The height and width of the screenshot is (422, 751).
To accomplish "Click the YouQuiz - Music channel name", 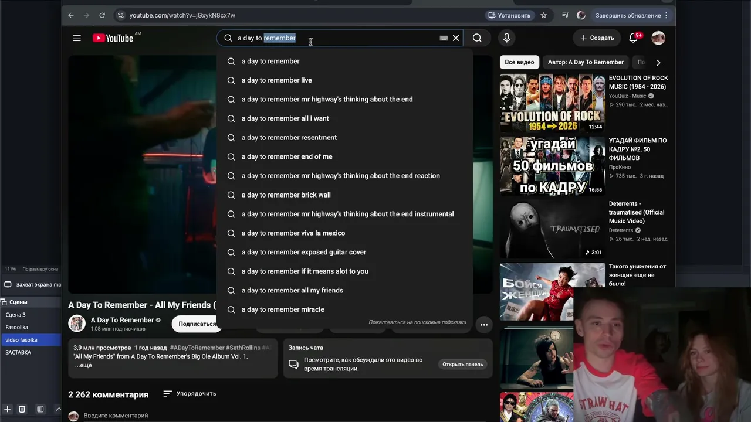I will [x=627, y=96].
